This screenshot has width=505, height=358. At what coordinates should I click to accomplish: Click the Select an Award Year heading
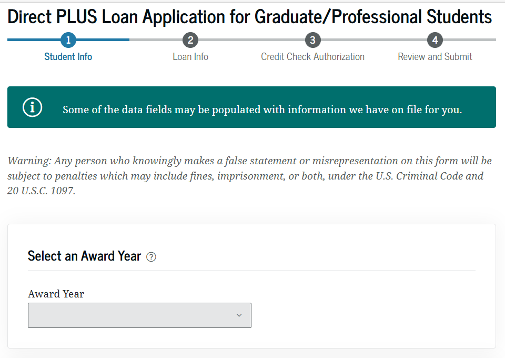pos(84,256)
